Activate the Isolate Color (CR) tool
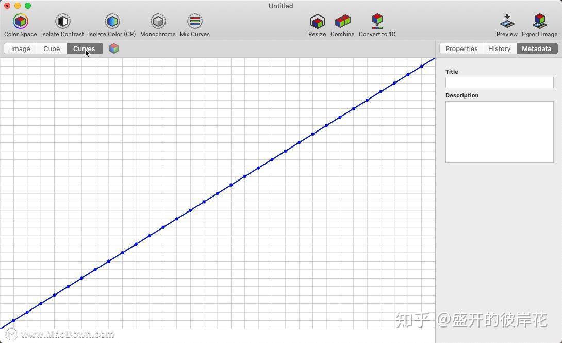Image resolution: width=562 pixels, height=343 pixels. click(x=112, y=22)
